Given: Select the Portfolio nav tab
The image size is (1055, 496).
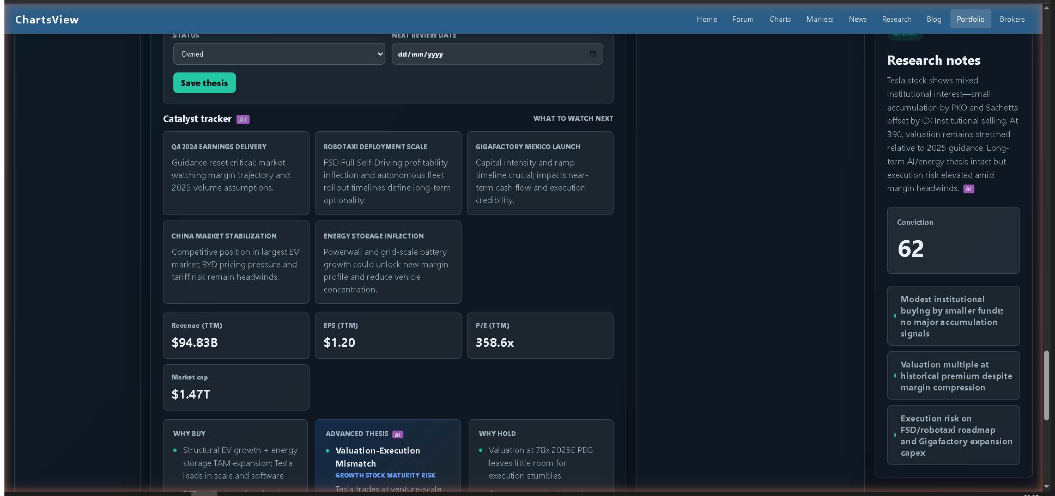Looking at the screenshot, I should (x=971, y=19).
